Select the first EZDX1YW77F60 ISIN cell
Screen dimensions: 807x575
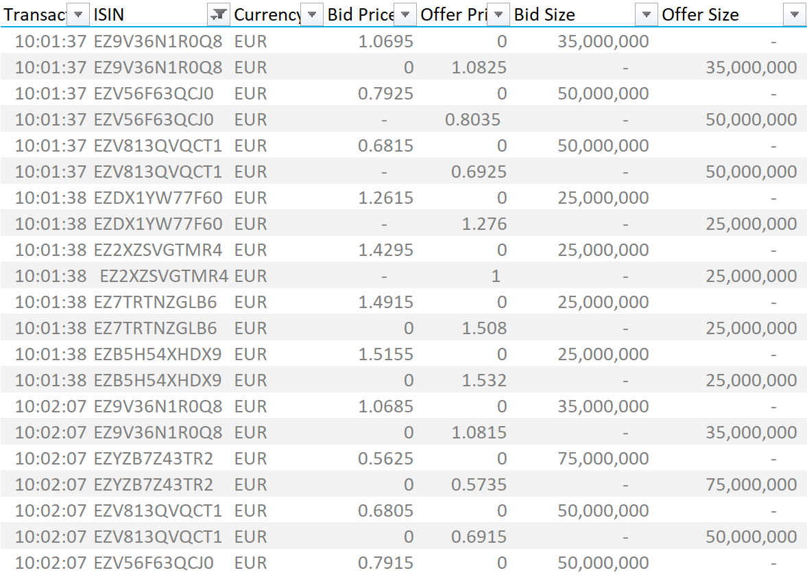(158, 198)
